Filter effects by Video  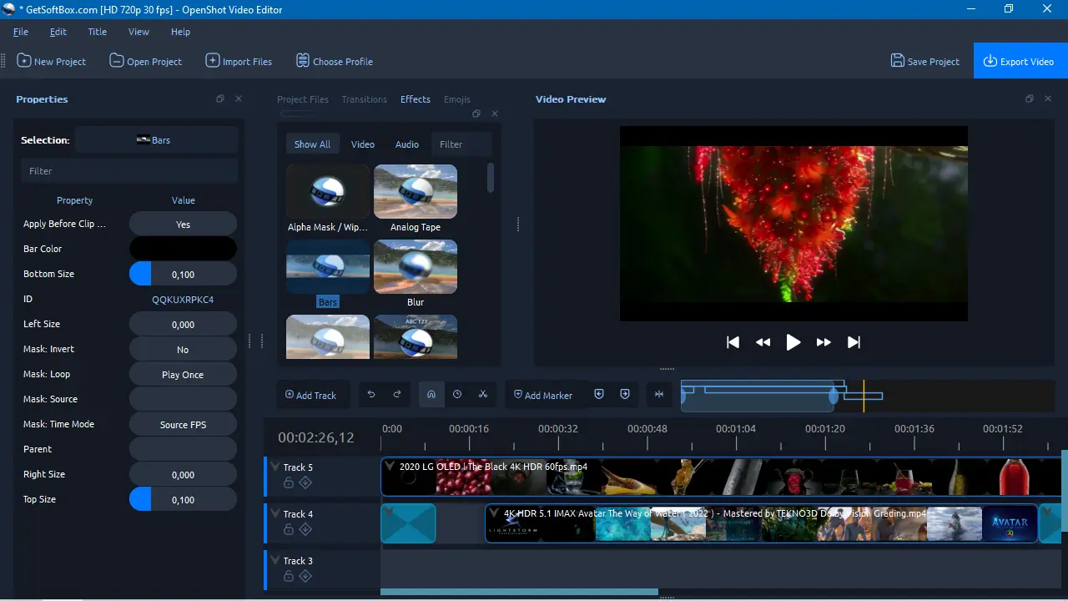pos(363,144)
